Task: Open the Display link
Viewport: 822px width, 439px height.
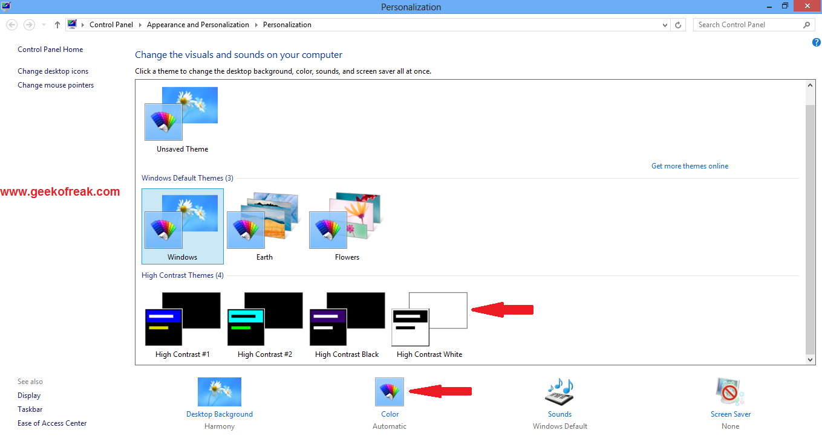Action: pyautogui.click(x=29, y=396)
